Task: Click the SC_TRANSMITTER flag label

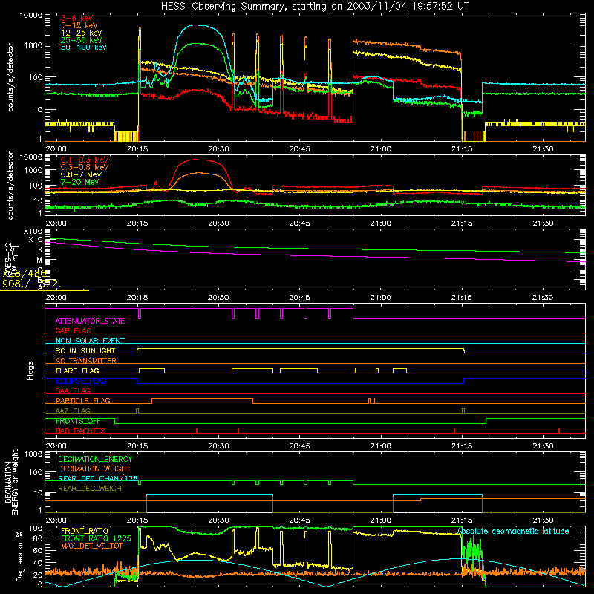Action: pos(85,360)
